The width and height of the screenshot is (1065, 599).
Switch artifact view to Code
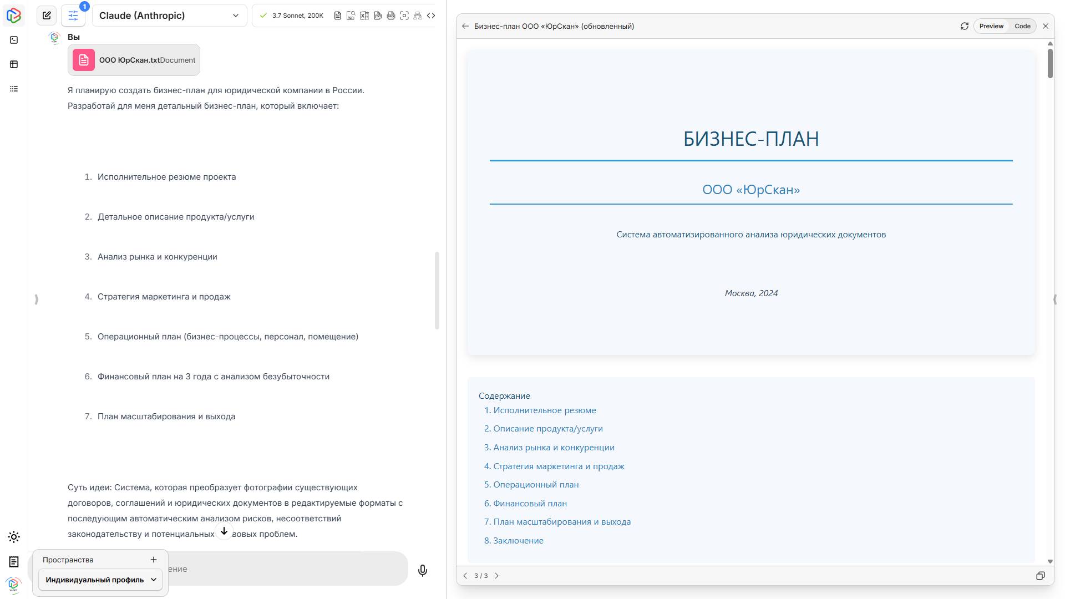pos(1022,26)
